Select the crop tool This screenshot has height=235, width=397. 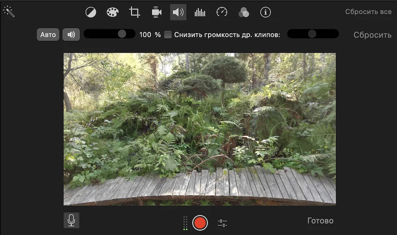[135, 12]
